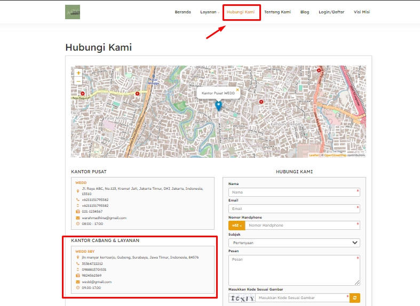Open the Tentang Kami menu item
This screenshot has width=420, height=306.
[278, 12]
